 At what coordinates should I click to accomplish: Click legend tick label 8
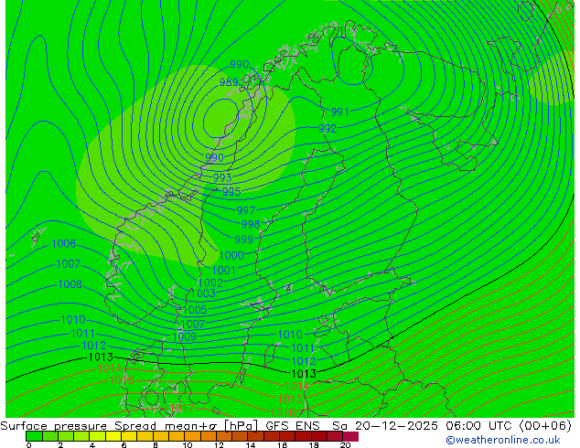point(156,445)
